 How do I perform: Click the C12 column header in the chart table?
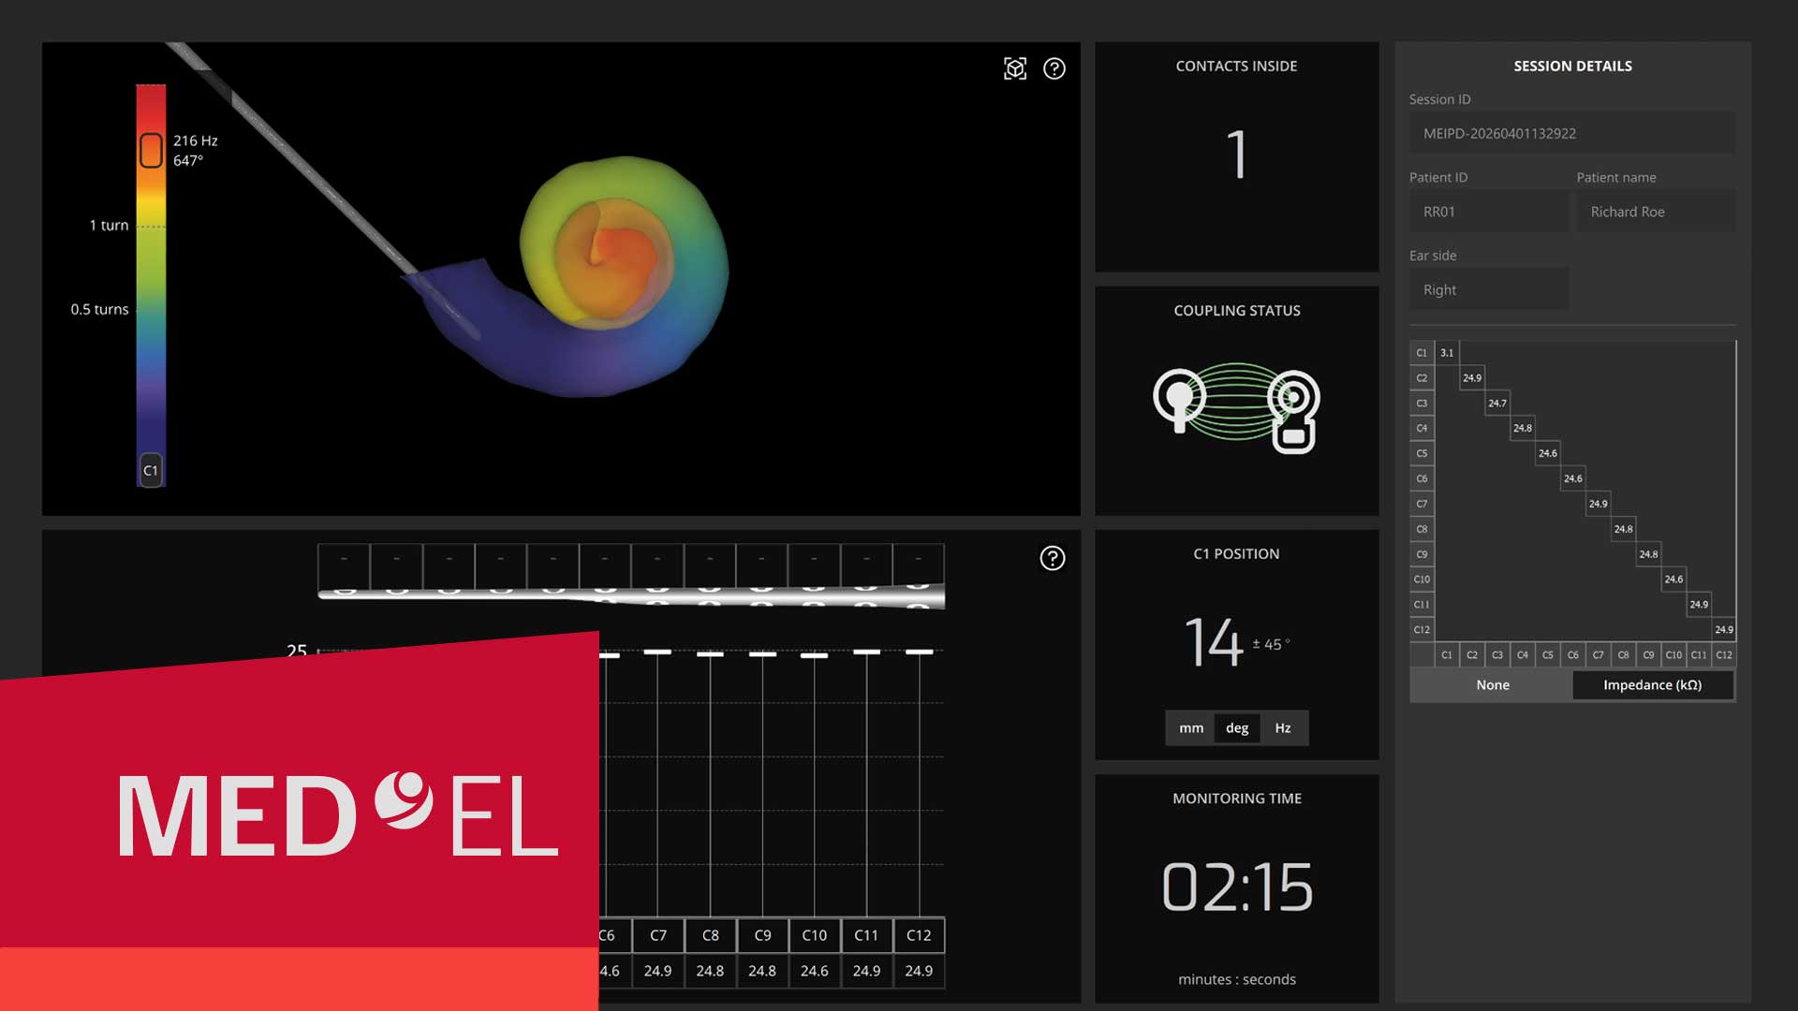(x=919, y=935)
